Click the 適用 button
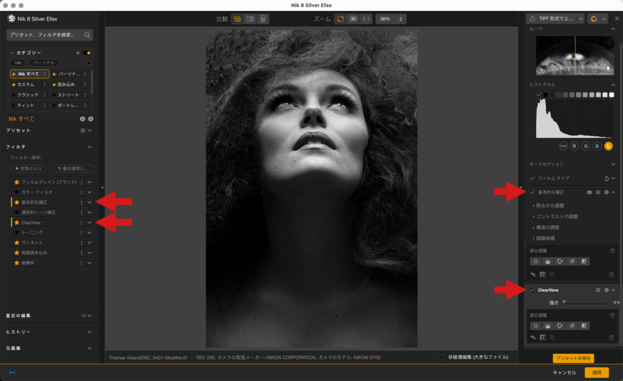This screenshot has width=623, height=381. [x=596, y=372]
